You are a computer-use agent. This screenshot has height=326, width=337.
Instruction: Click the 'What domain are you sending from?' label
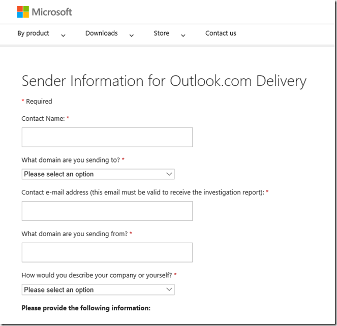[74, 234]
